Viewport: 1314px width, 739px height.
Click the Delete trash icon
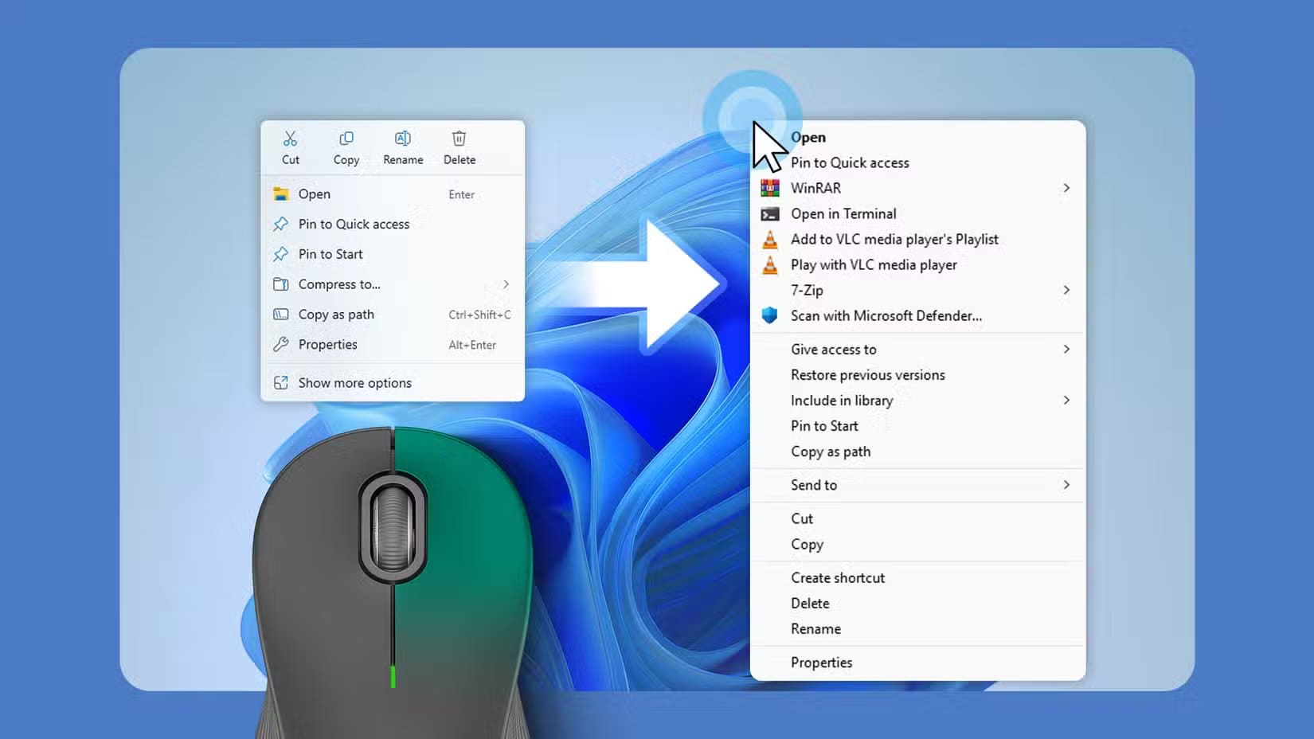pos(460,138)
